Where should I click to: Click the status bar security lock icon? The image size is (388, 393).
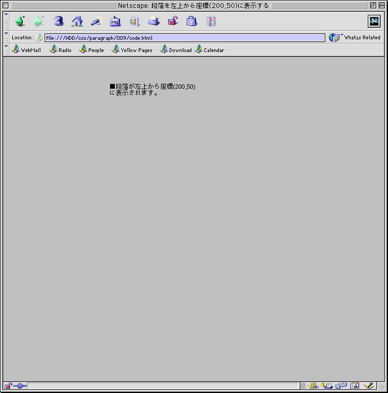8,386
